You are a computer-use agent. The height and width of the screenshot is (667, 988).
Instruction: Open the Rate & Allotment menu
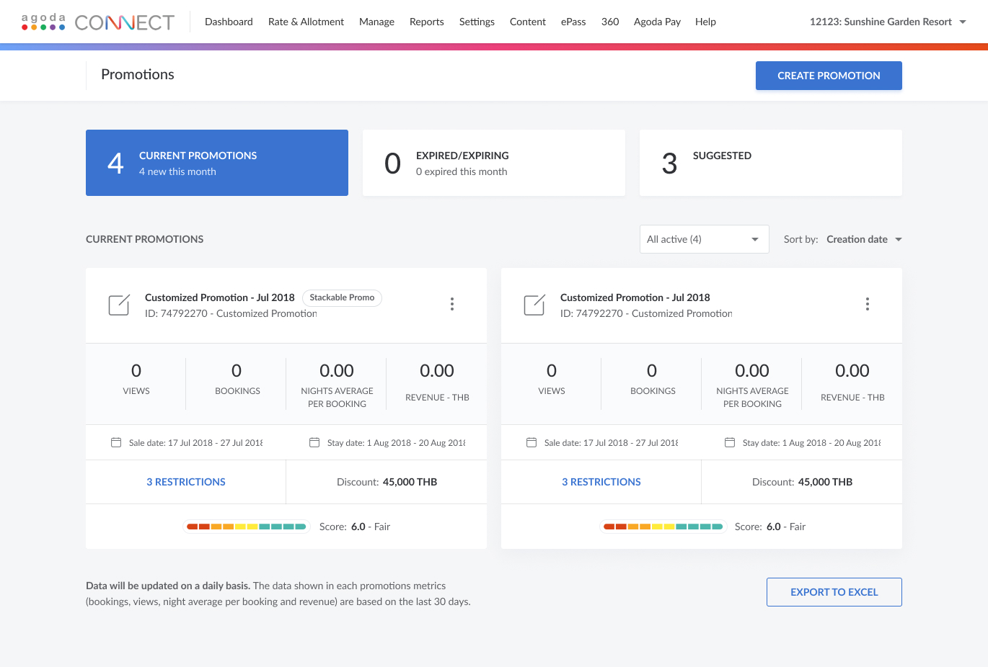[x=306, y=22]
